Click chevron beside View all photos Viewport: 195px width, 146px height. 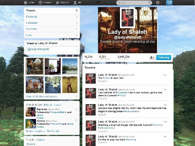tap(76, 96)
